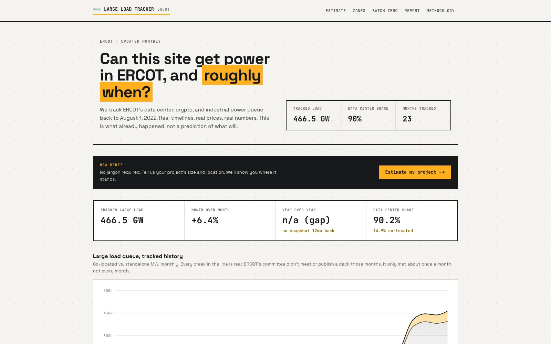Select the Month Over Month +6.4% value
The image size is (551, 344).
pyautogui.click(x=205, y=220)
